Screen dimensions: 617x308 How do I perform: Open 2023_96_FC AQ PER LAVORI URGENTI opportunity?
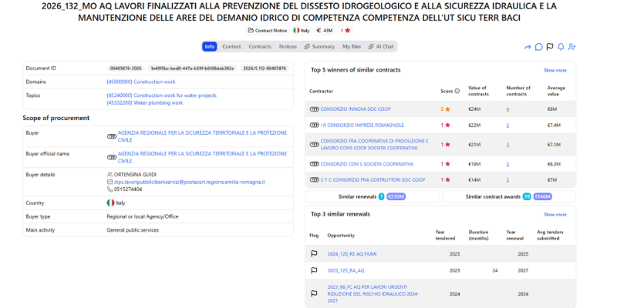click(x=373, y=293)
